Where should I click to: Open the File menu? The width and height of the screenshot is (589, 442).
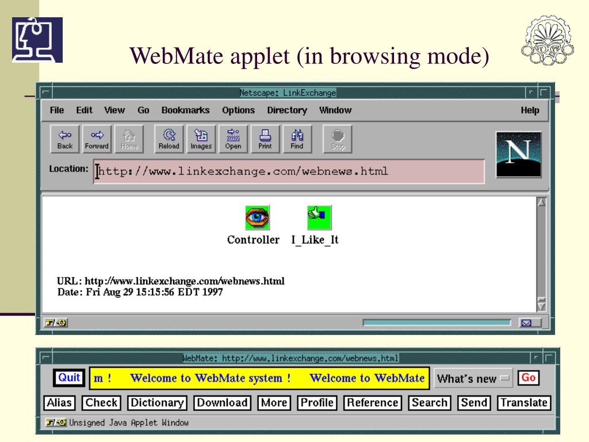[57, 110]
